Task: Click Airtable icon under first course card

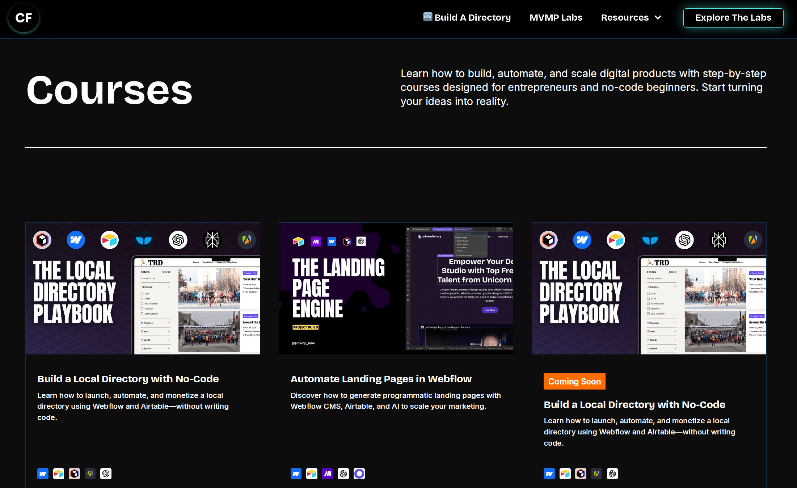Action: coord(59,474)
